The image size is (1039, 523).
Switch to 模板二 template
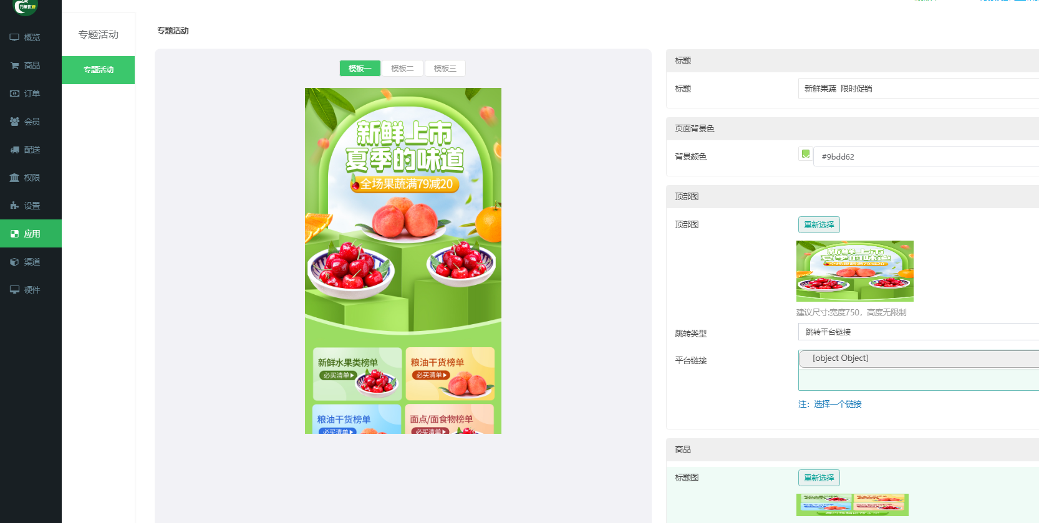pos(402,69)
